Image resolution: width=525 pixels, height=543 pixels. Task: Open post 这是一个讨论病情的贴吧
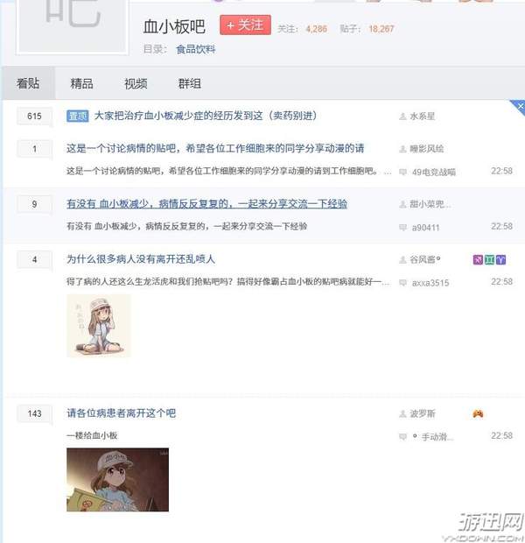pyautogui.click(x=215, y=149)
